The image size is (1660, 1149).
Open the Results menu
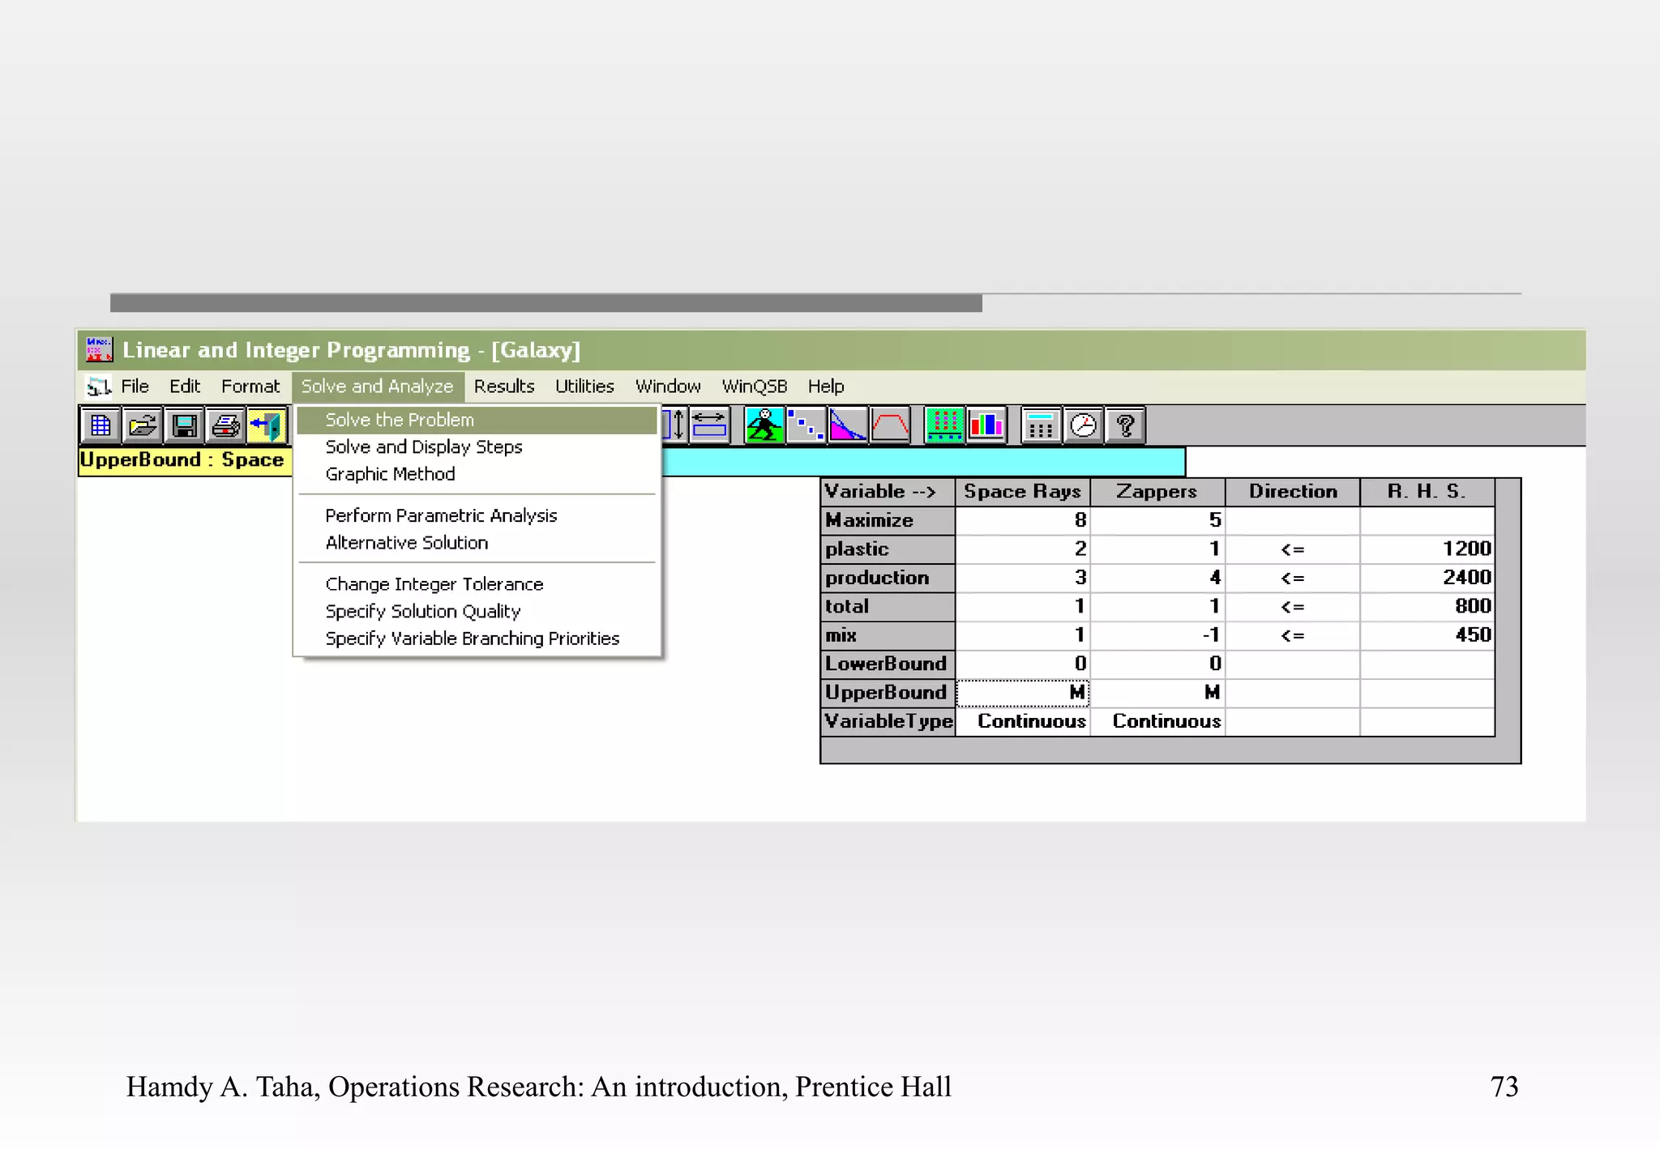pyautogui.click(x=503, y=387)
